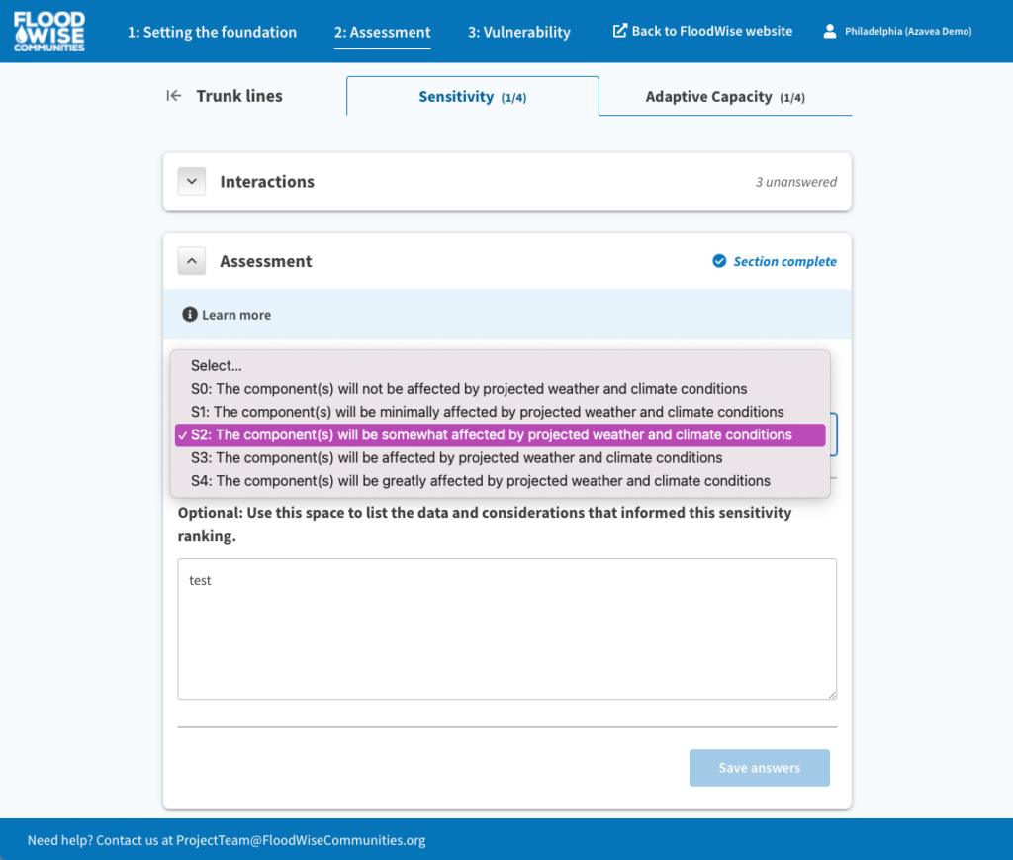Open the Sensitivity tab
Screen dimensions: 1013x860
[x=472, y=97]
